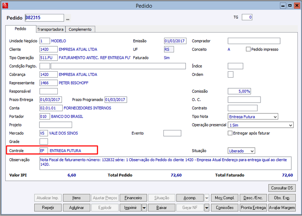Click the UF field RS

point(169,49)
